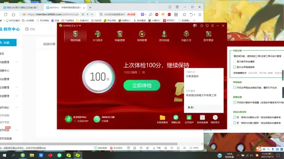This screenshot has height=159, width=284.
Task: Open 软件管家 software manager
Action: pyautogui.click(x=208, y=36)
